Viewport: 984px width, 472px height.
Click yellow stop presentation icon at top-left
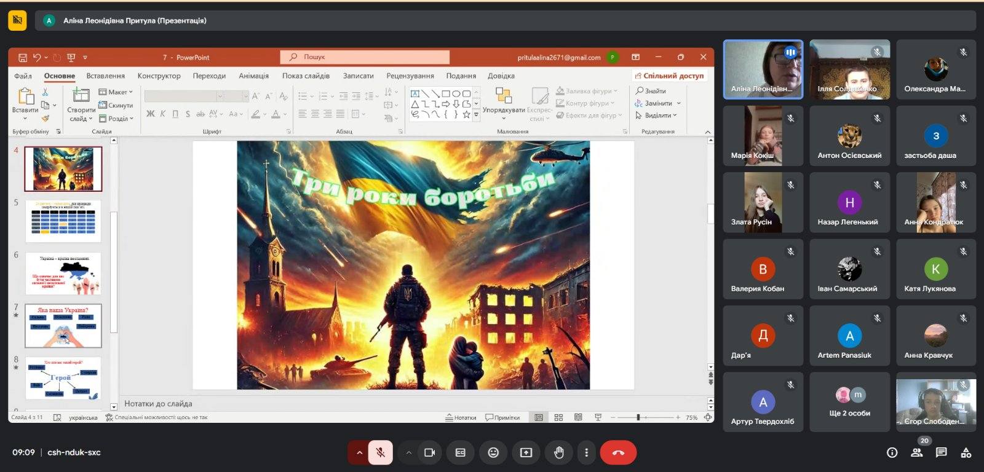(x=17, y=20)
